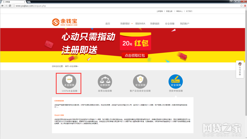Open 我的账户 in the navigation
Viewport: 247px width, 139px height.
(x=185, y=24)
